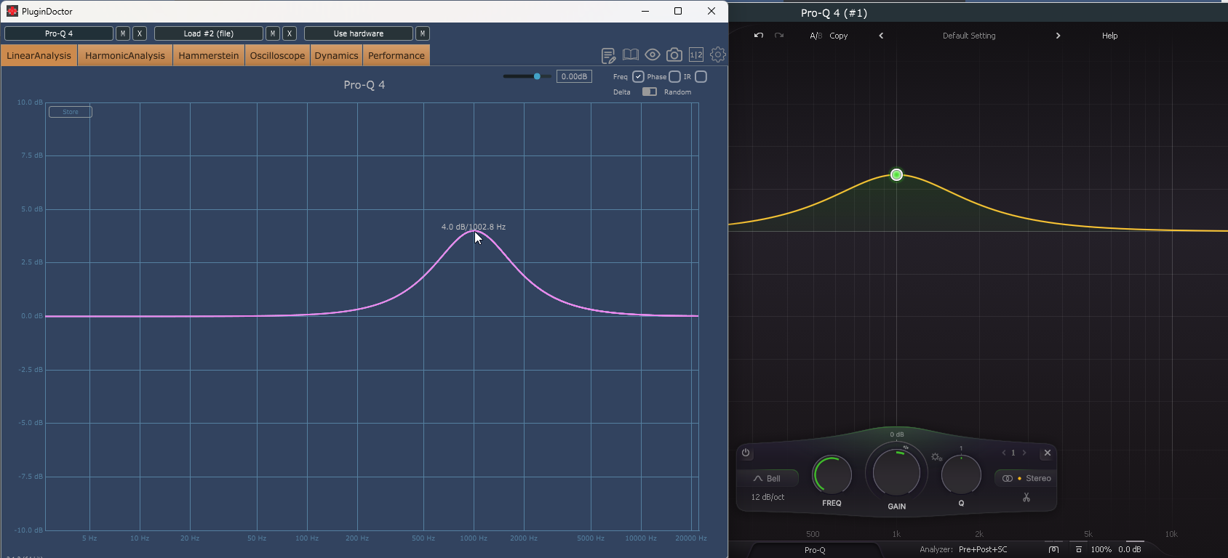This screenshot has height=558, width=1228.
Task: Select the next preset arrow in Pro-Q 4
Action: 1058,36
